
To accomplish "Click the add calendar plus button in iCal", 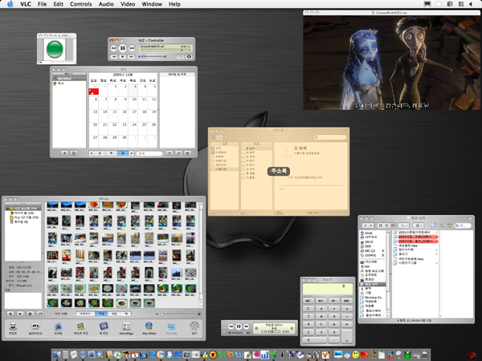I will coord(64,153).
